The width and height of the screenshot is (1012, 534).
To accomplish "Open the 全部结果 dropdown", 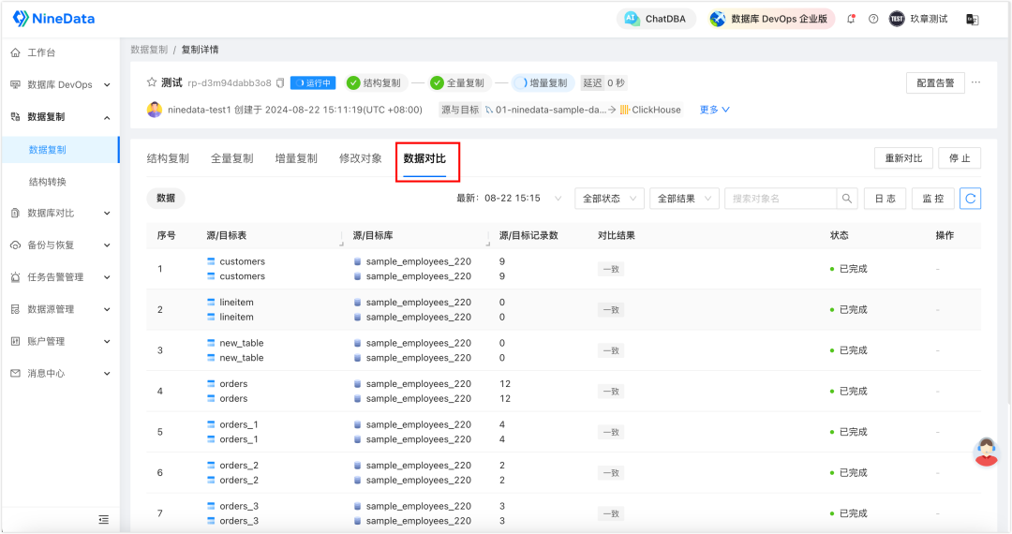I will tap(684, 199).
